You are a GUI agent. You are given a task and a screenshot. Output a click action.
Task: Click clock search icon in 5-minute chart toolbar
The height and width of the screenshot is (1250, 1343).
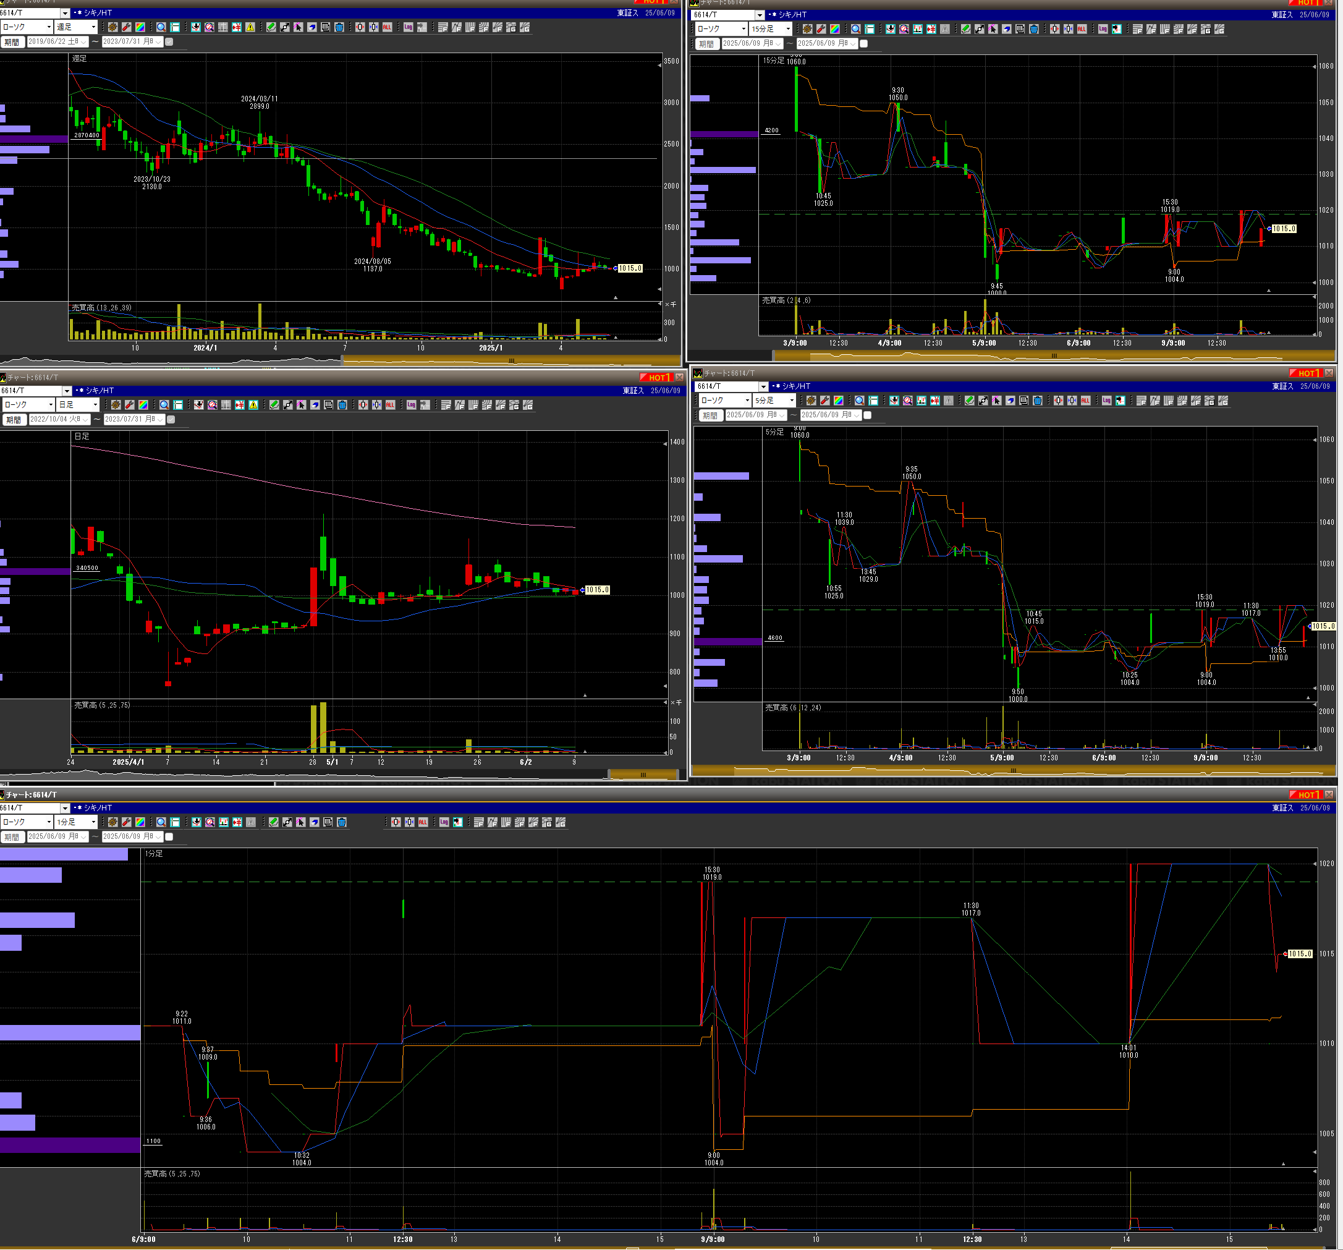907,401
